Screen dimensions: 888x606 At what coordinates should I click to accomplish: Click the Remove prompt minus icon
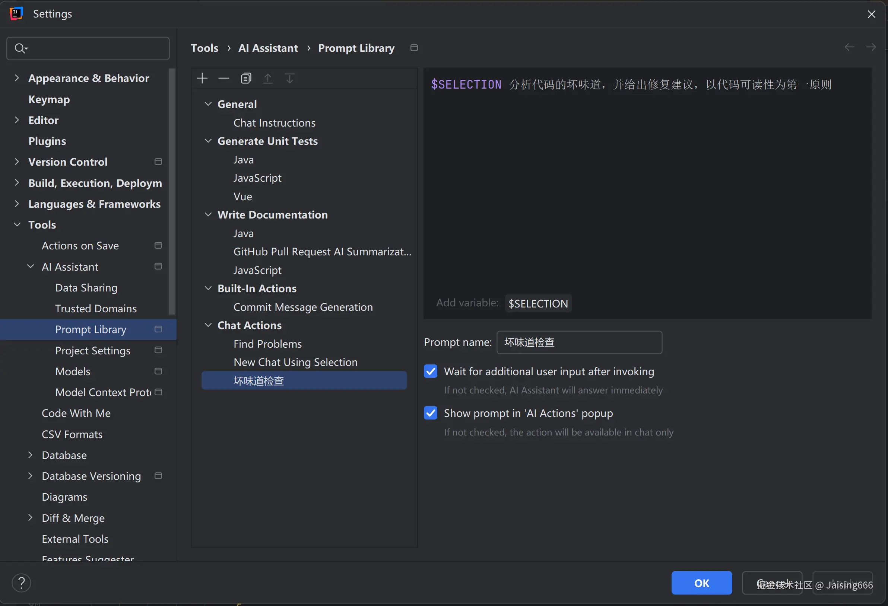click(224, 79)
